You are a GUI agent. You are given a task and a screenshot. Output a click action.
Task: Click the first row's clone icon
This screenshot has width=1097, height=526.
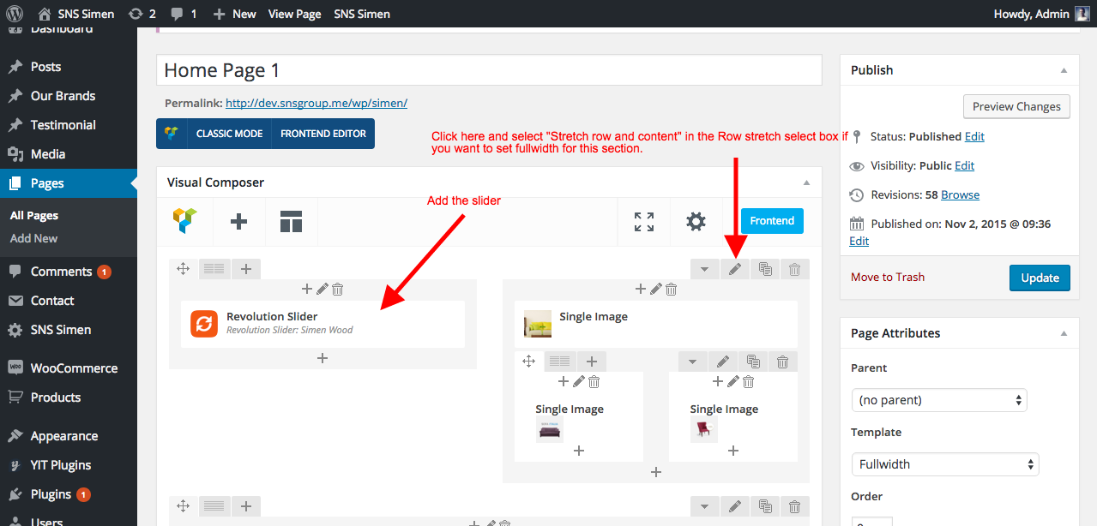(765, 269)
